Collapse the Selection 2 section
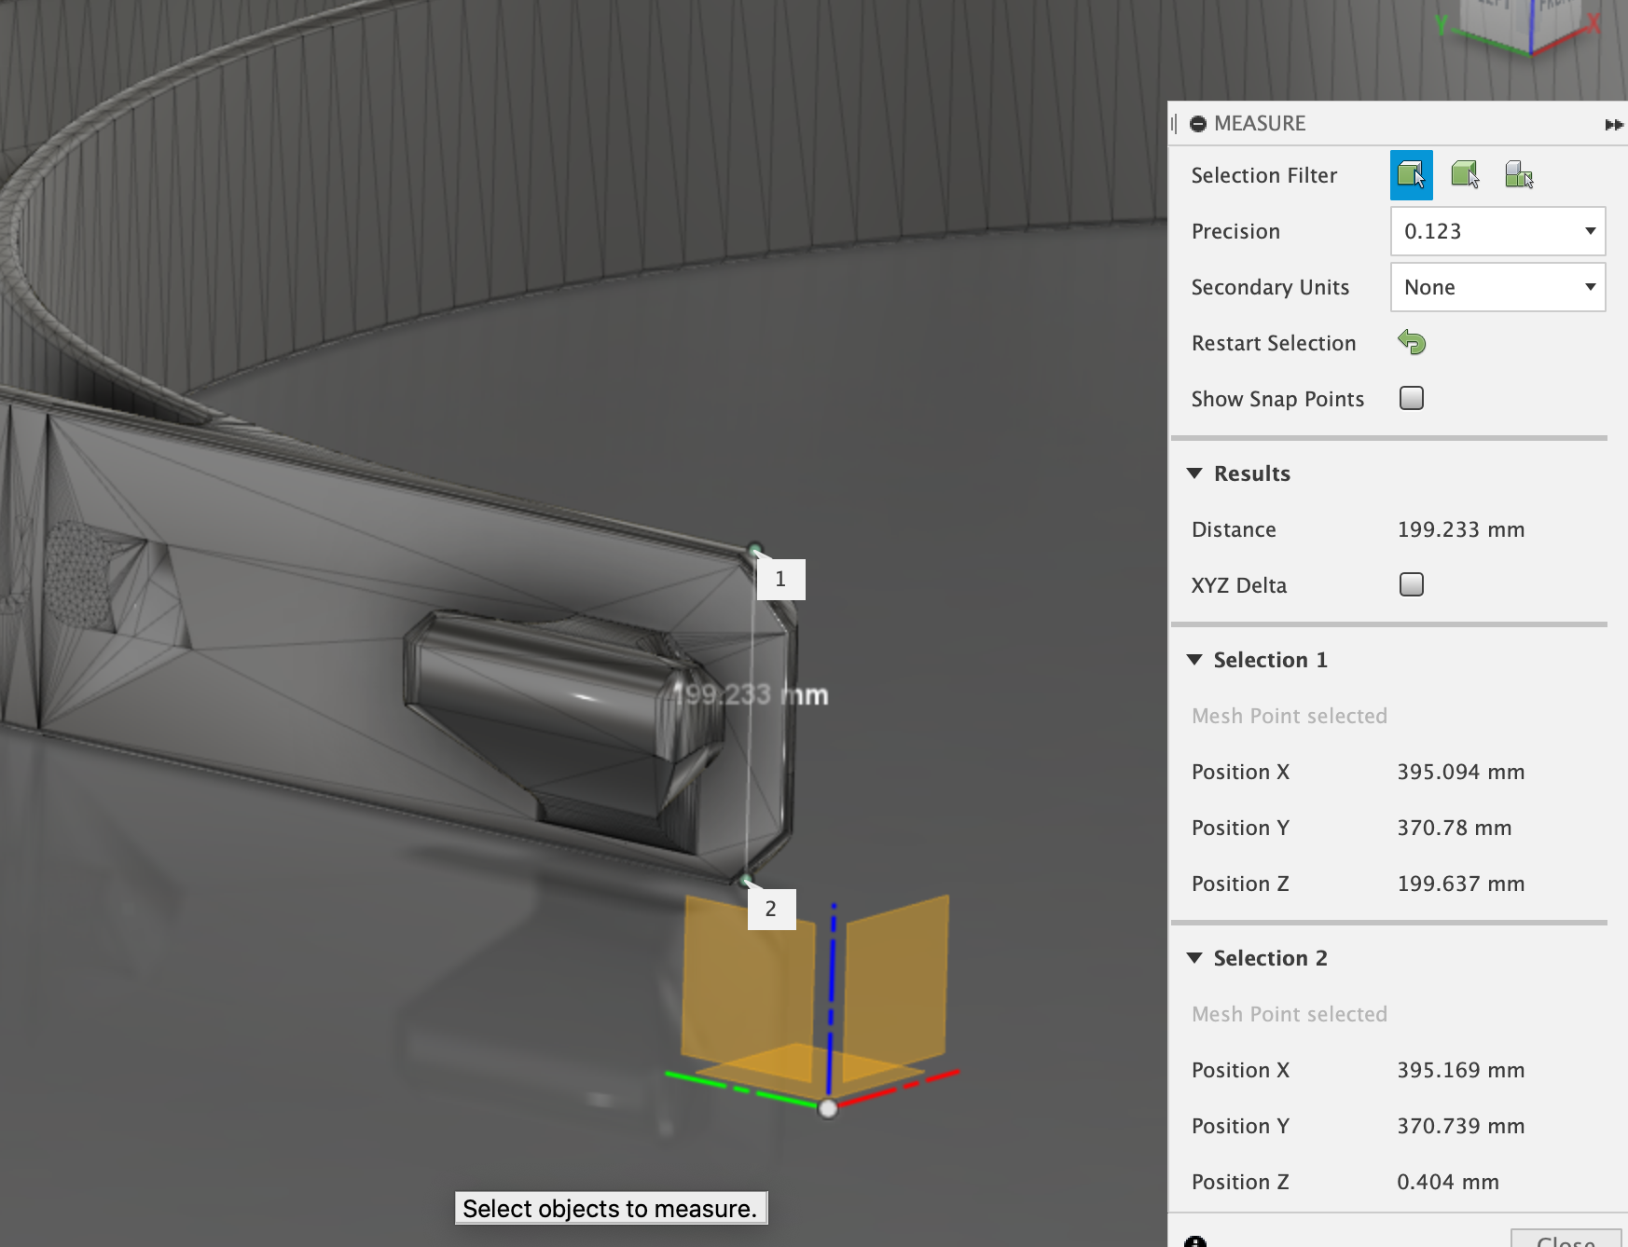Screen dimensions: 1628x1247 [1194, 958]
